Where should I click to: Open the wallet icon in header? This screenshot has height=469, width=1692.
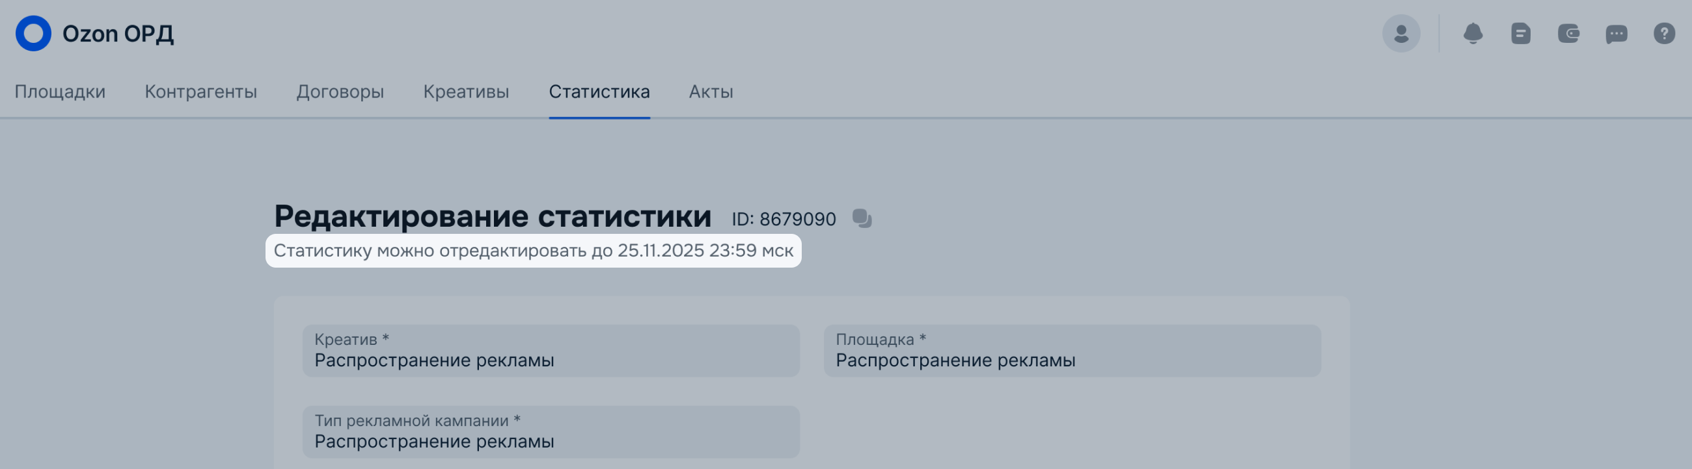tap(1568, 33)
